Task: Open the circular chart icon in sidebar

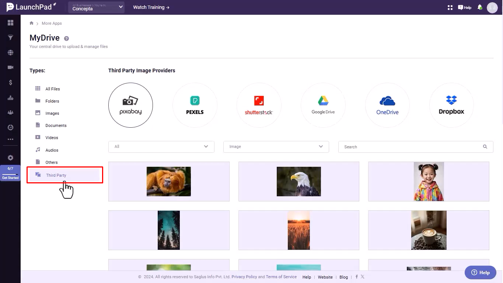Action: 10,127
